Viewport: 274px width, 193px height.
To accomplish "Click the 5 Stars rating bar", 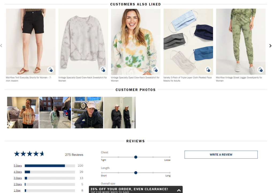I will tap(50, 166).
